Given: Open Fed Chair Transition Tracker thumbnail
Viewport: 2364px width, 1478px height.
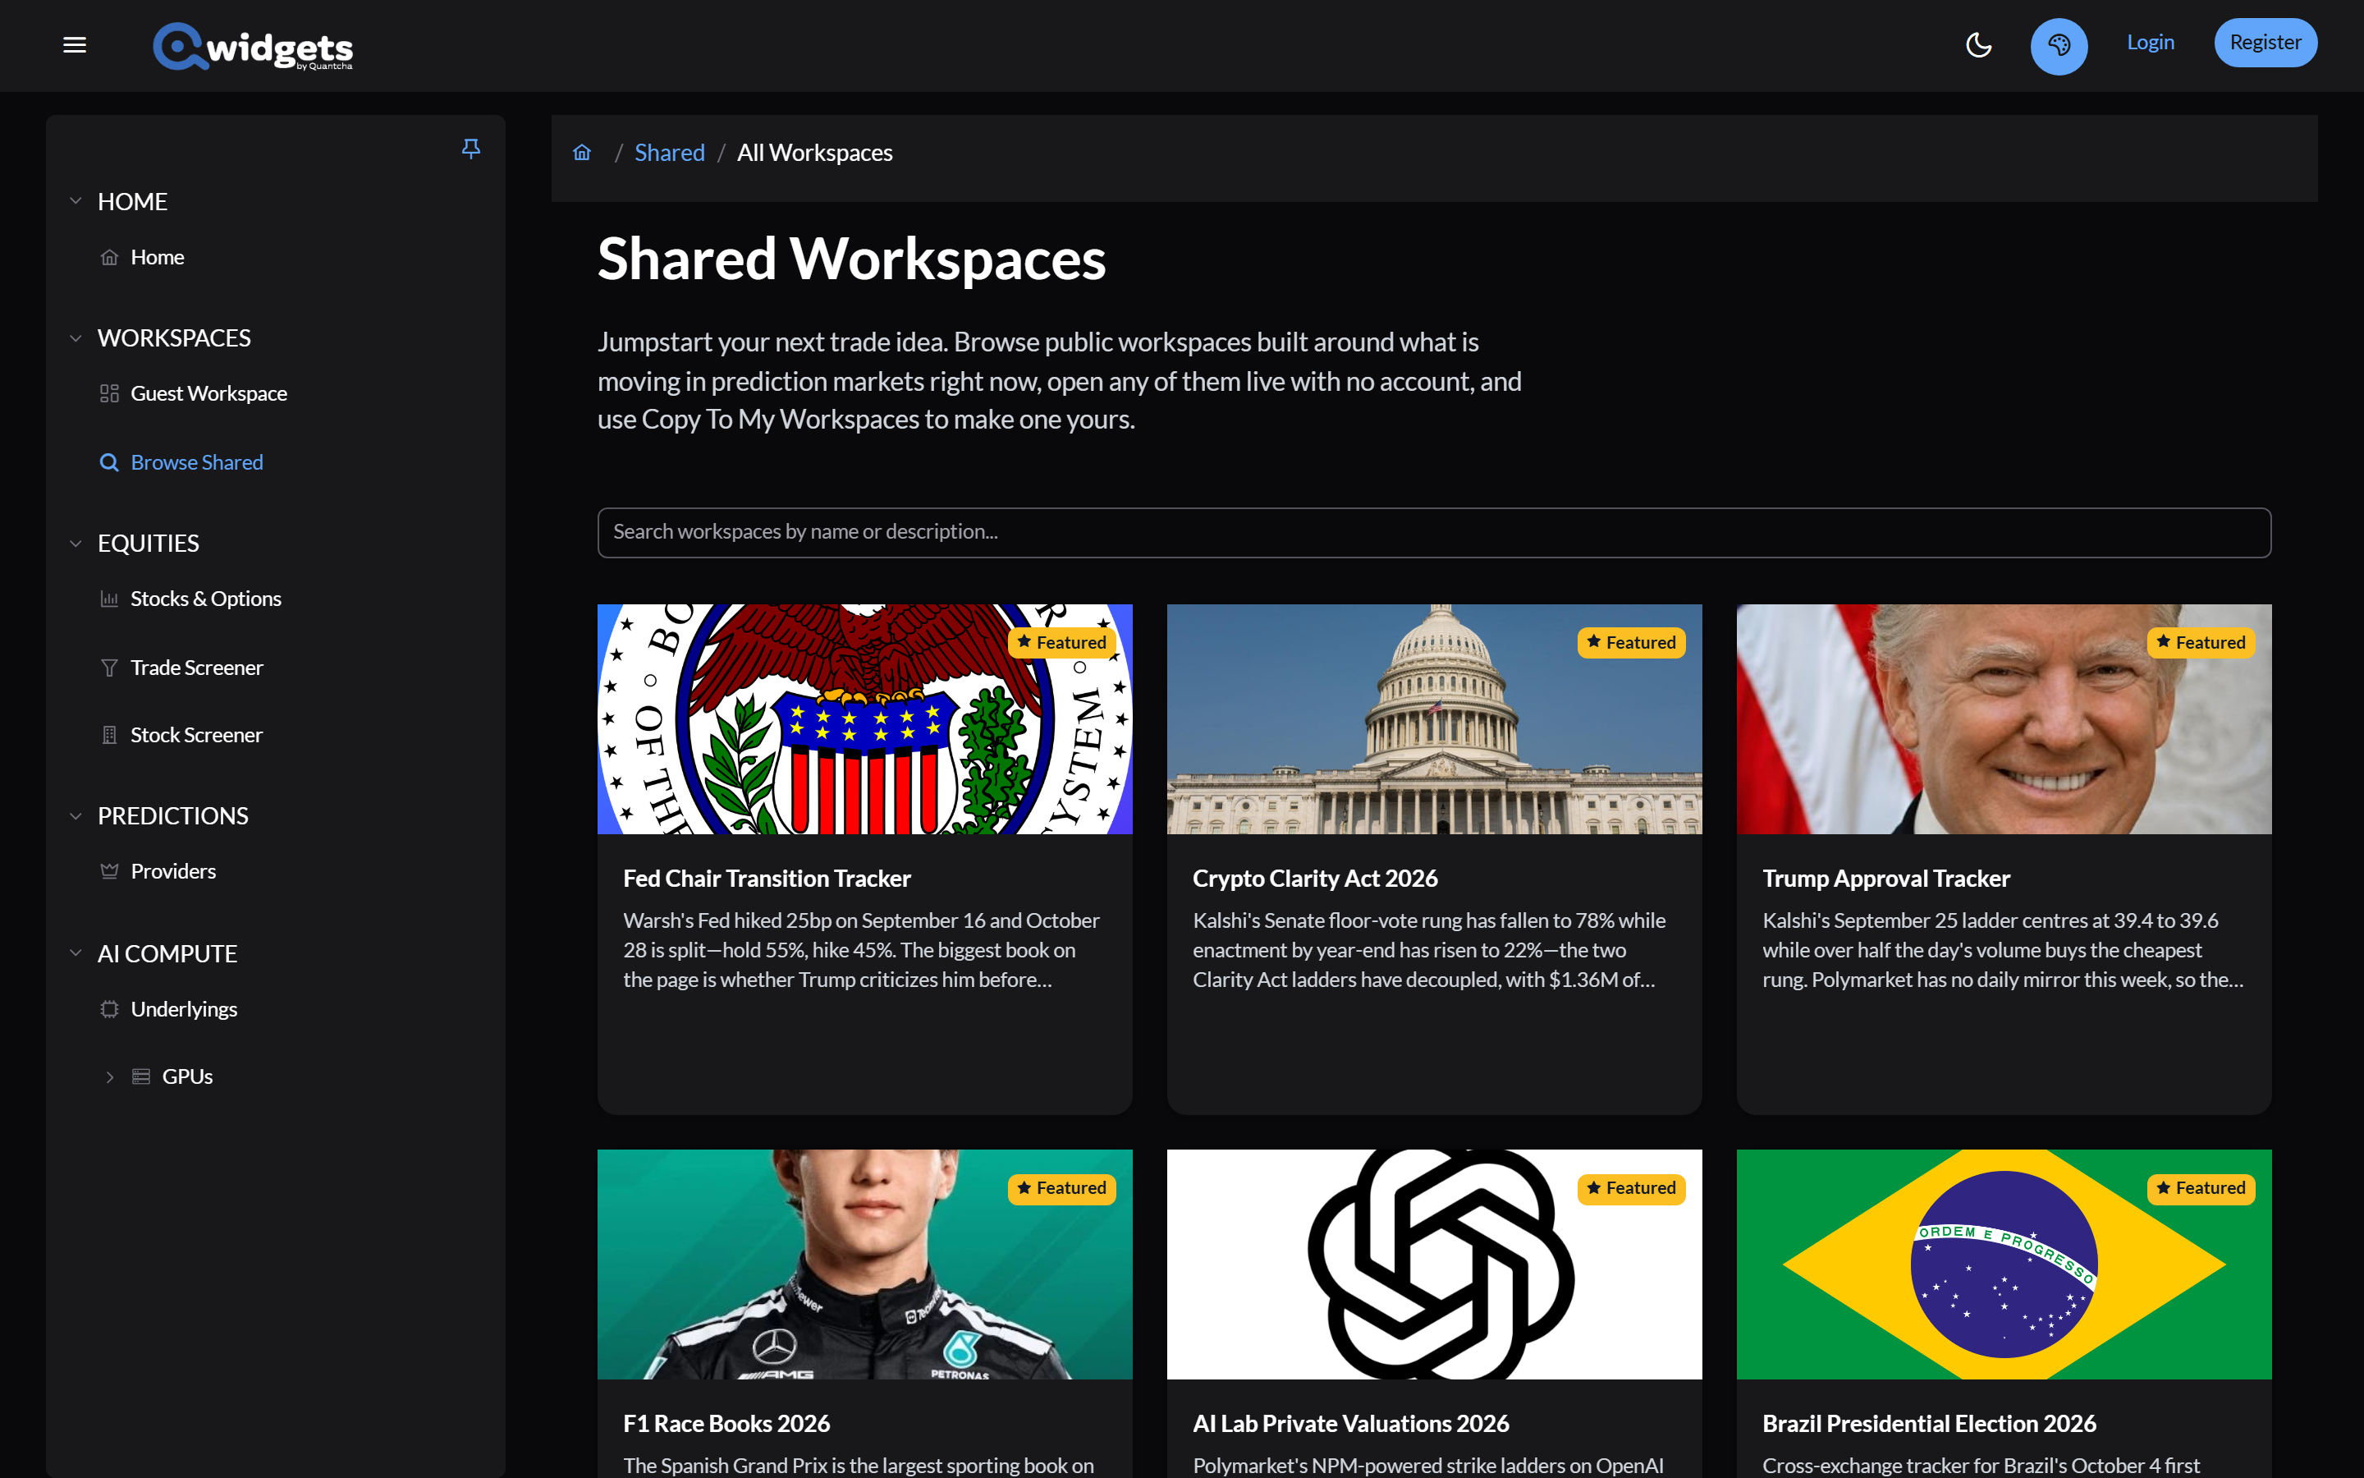Looking at the screenshot, I should pyautogui.click(x=864, y=718).
